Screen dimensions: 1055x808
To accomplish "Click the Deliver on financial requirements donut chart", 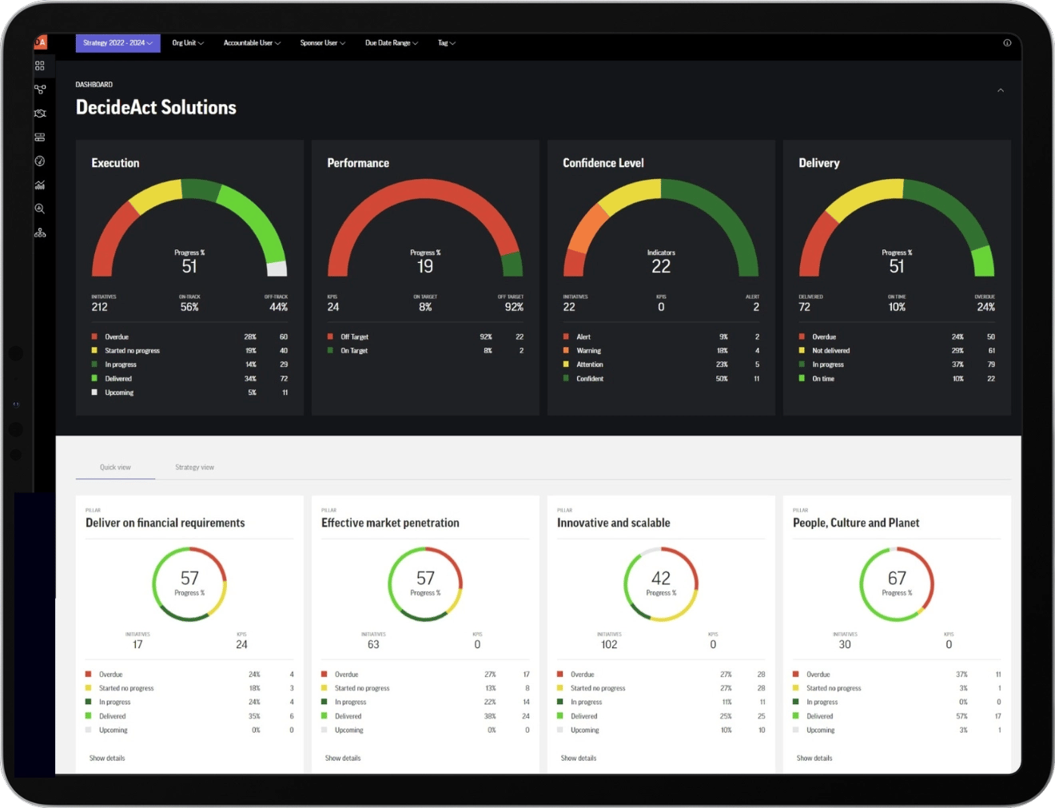I will [189, 584].
